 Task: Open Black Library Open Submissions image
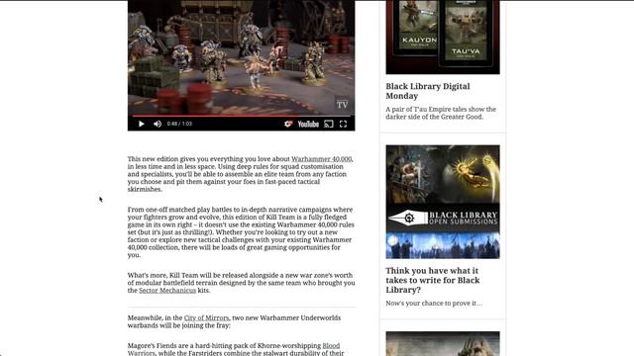443,202
